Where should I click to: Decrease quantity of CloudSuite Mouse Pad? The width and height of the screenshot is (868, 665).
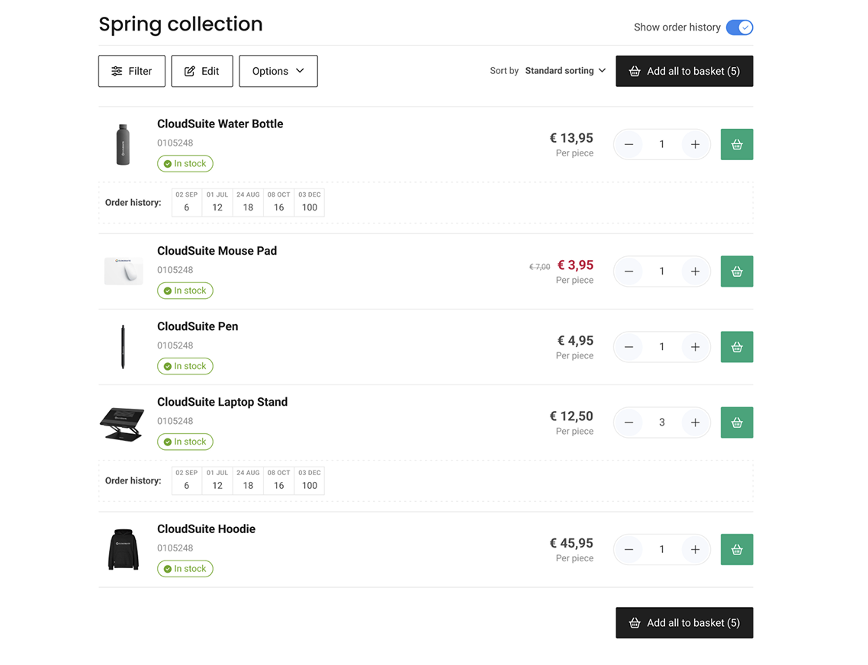click(x=628, y=271)
